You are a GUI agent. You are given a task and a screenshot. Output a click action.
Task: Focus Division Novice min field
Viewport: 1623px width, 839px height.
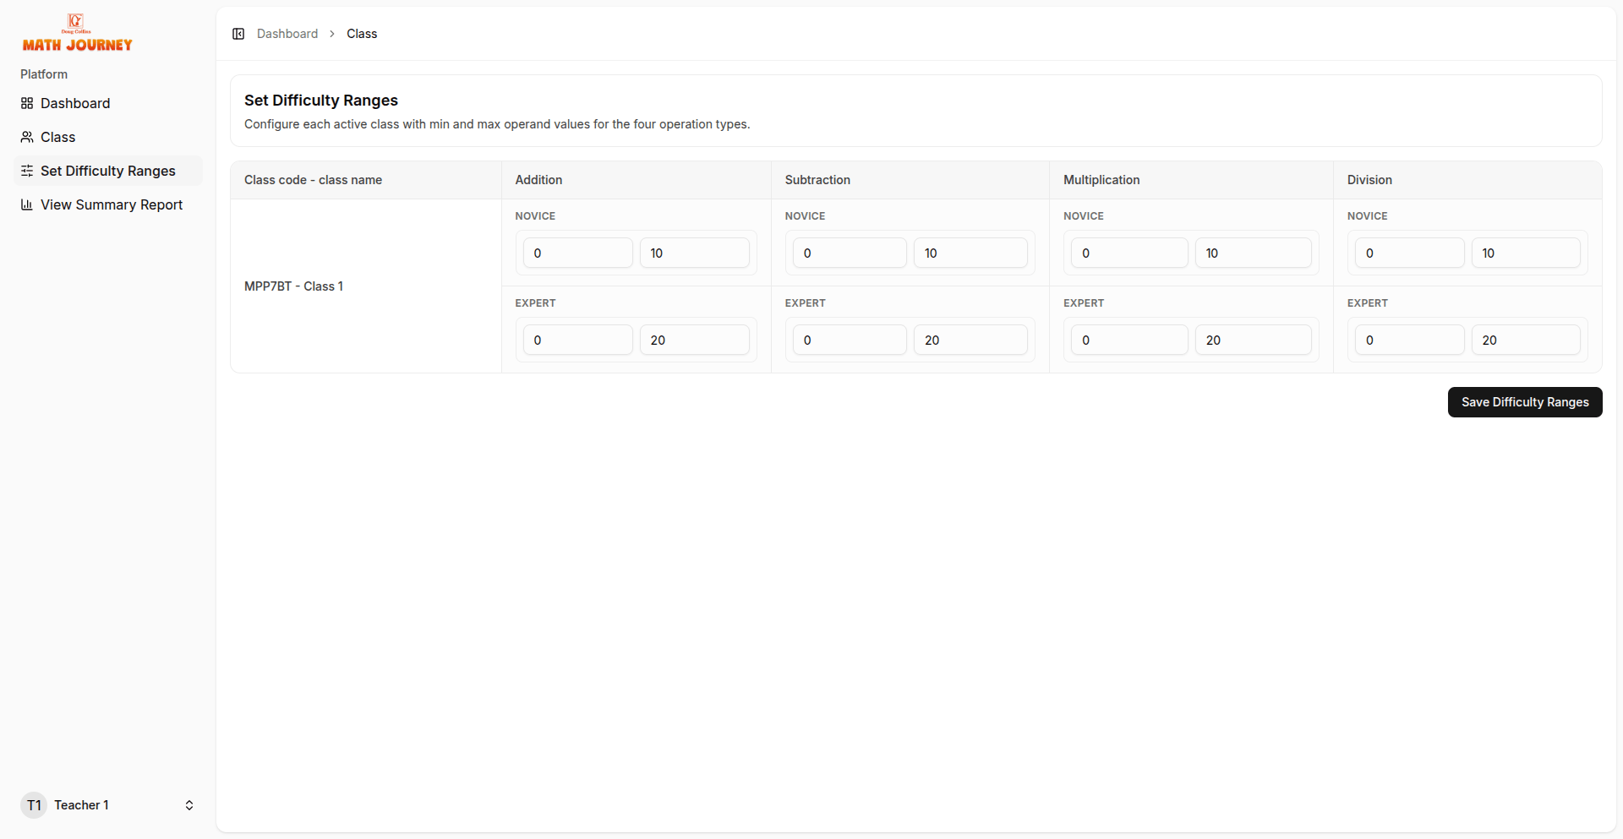pyautogui.click(x=1410, y=253)
